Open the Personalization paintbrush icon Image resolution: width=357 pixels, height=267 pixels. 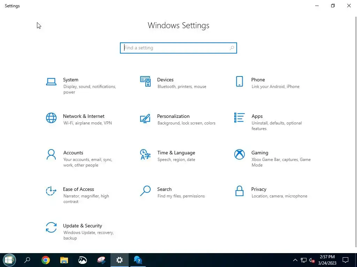click(145, 118)
